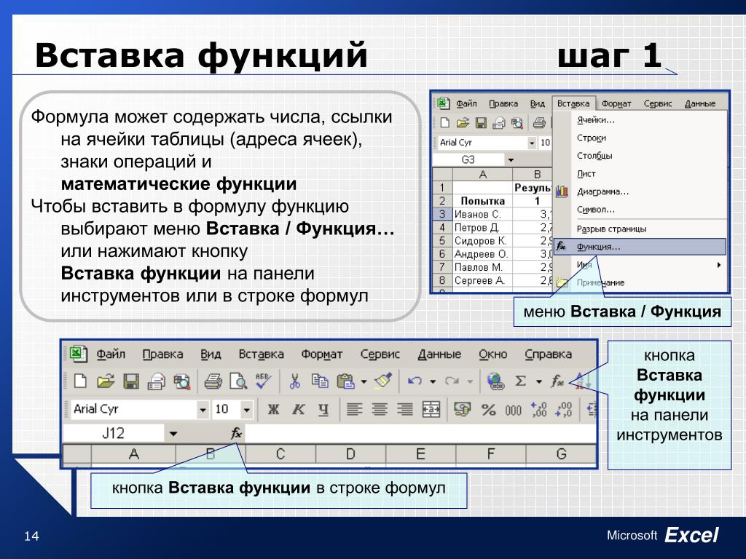The height and width of the screenshot is (559, 746).
Task: Click the Insert Function fx toolbar button
Action: (557, 381)
